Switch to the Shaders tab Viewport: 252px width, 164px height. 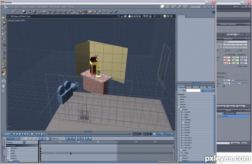click(x=196, y=87)
